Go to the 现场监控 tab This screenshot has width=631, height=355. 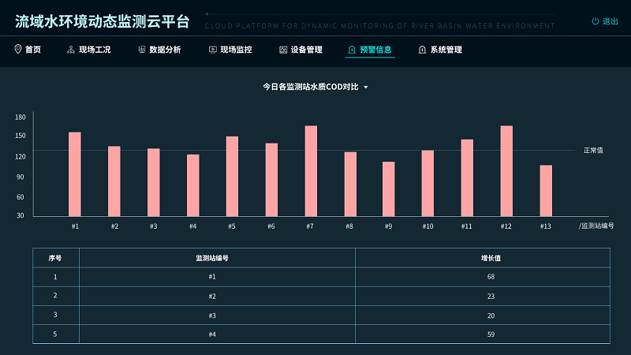coord(236,50)
